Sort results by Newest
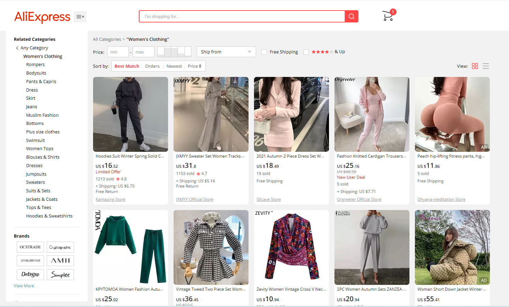The image size is (509, 307). (x=174, y=66)
